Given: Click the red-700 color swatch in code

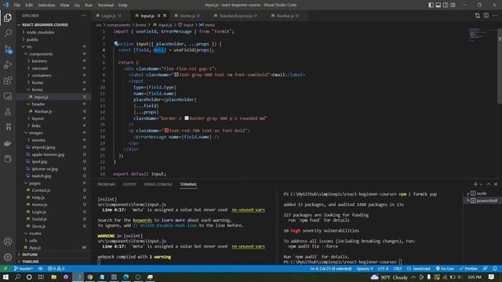Looking at the screenshot, I should click(x=166, y=131).
